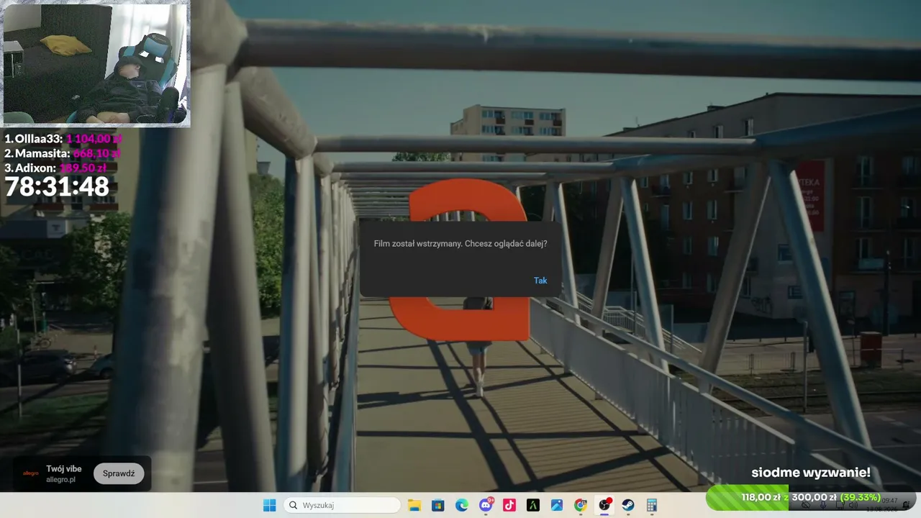The height and width of the screenshot is (518, 921).
Task: Open OBS Studio from the taskbar
Action: (x=604, y=506)
